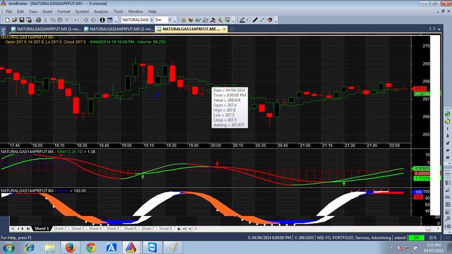The width and height of the screenshot is (452, 254).
Task: Click the red magnet snap icon
Action: (x=270, y=20)
